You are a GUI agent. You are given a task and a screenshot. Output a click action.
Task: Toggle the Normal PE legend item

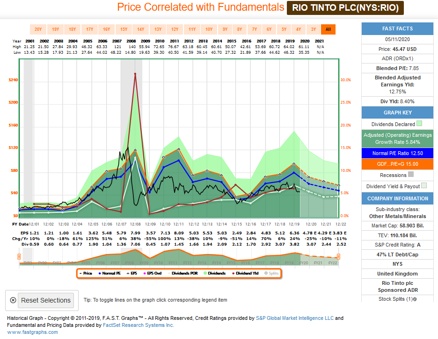109,273
